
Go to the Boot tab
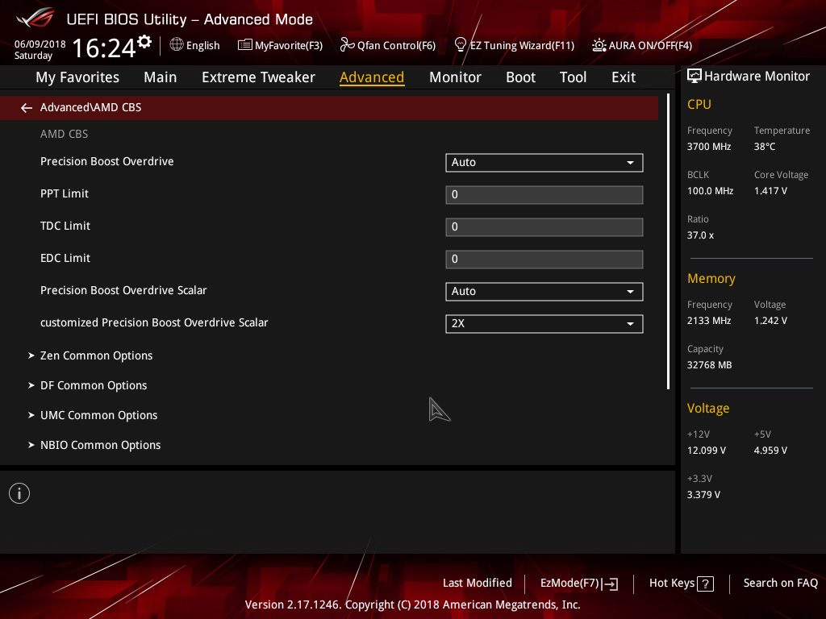pos(520,77)
